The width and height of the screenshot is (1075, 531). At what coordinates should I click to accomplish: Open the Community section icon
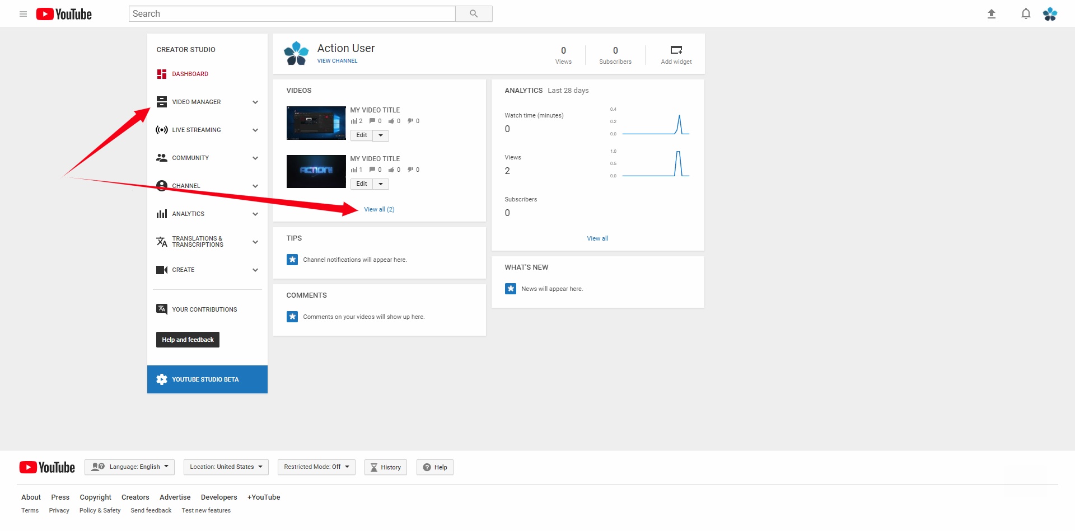(162, 158)
